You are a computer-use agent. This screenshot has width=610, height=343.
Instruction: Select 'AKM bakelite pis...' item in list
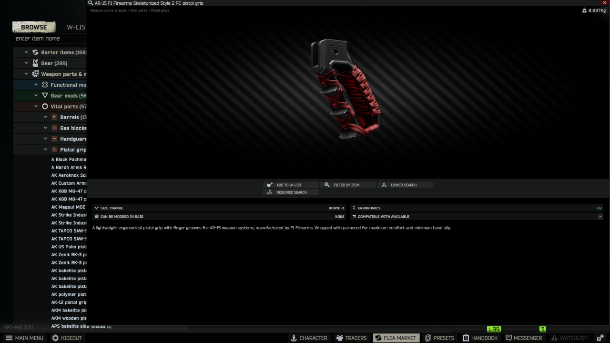tap(69, 310)
